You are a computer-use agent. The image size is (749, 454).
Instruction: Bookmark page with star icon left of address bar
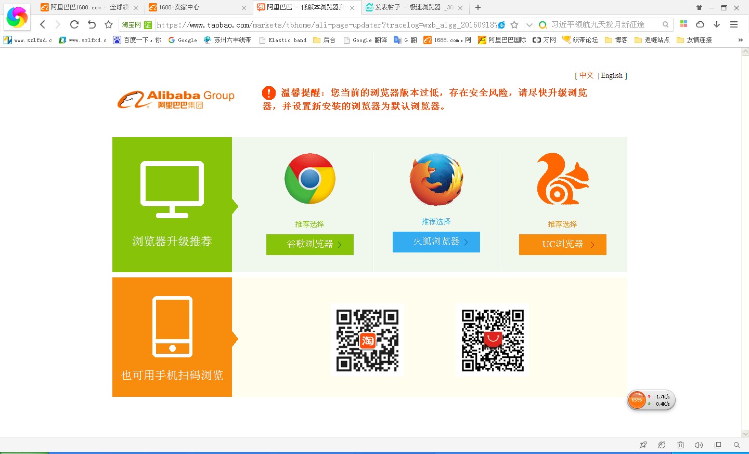109,24
